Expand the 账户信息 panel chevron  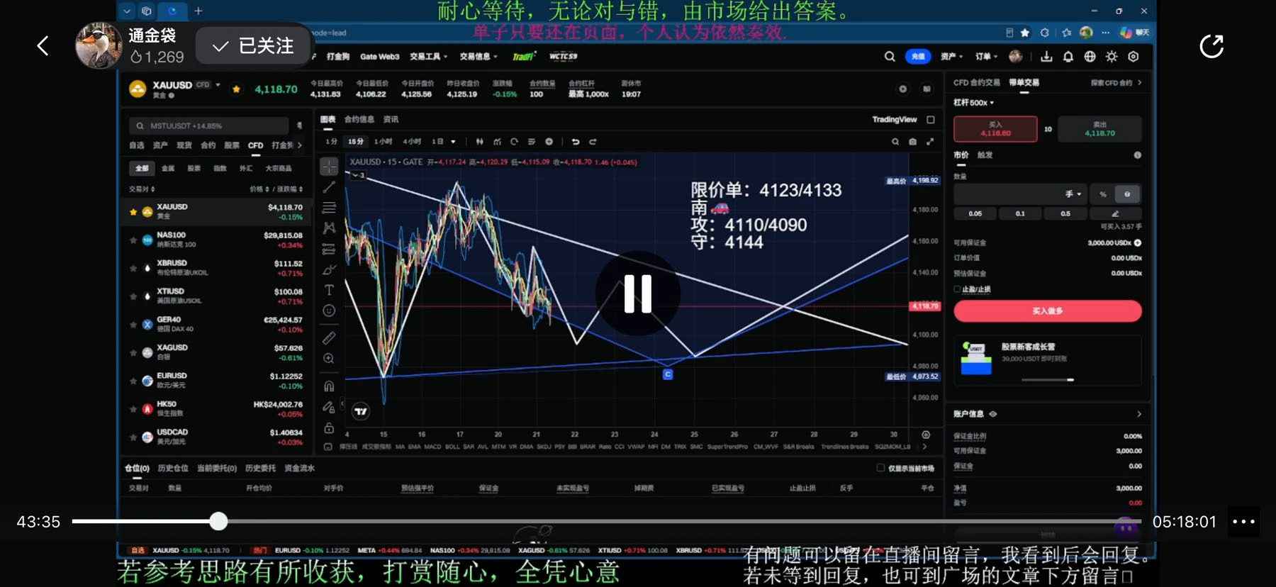1139,414
